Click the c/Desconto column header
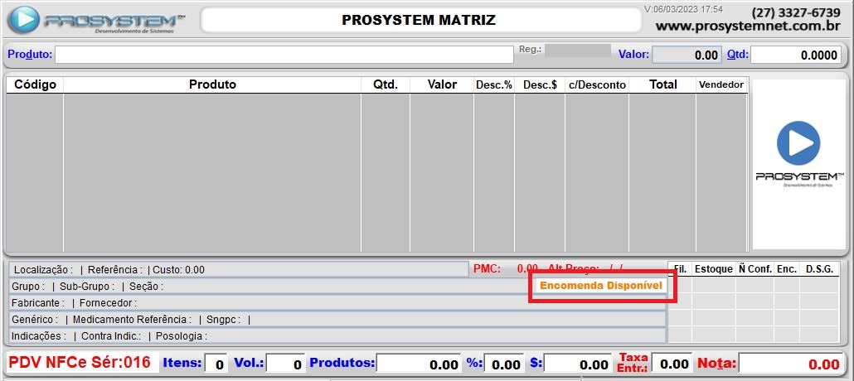Viewport: 854px width, 381px height. tap(597, 85)
